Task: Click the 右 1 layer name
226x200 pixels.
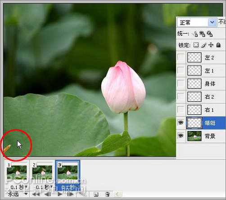Action: tap(209, 110)
